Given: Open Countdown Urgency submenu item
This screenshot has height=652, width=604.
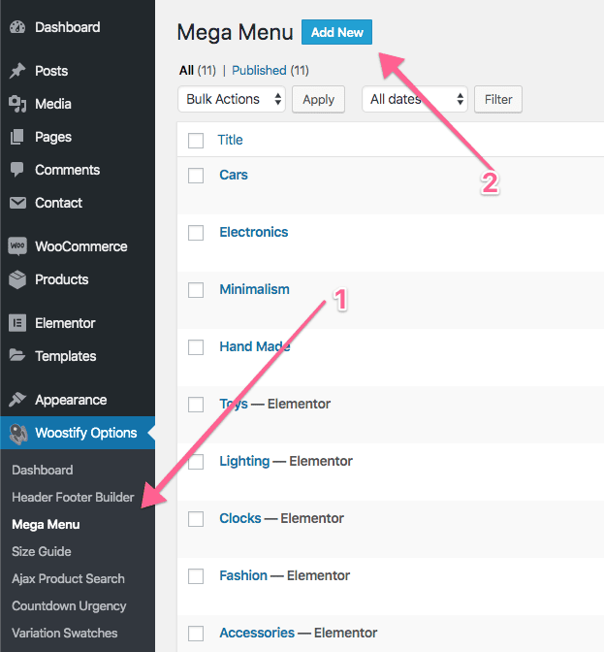Looking at the screenshot, I should [x=69, y=606].
